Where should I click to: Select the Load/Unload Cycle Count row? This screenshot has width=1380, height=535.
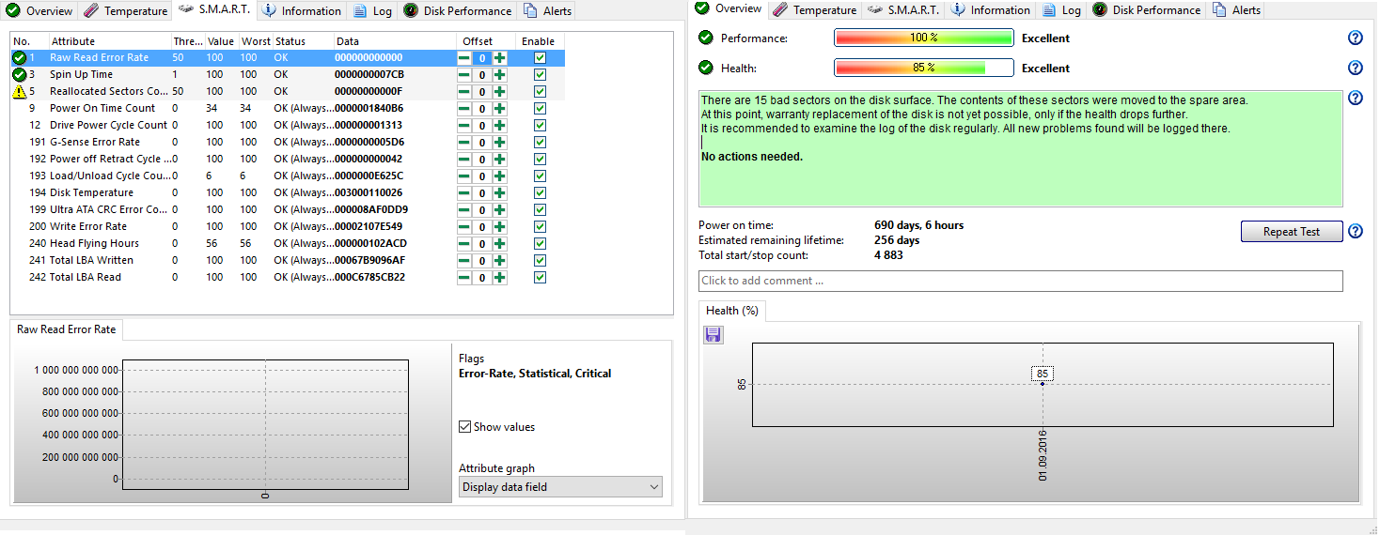coord(288,176)
